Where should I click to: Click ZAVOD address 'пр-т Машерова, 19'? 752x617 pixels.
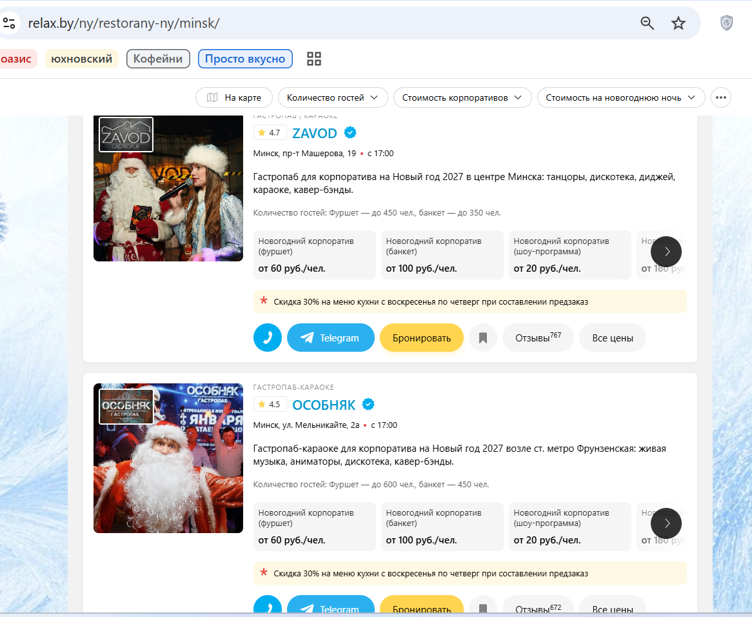[x=319, y=154]
